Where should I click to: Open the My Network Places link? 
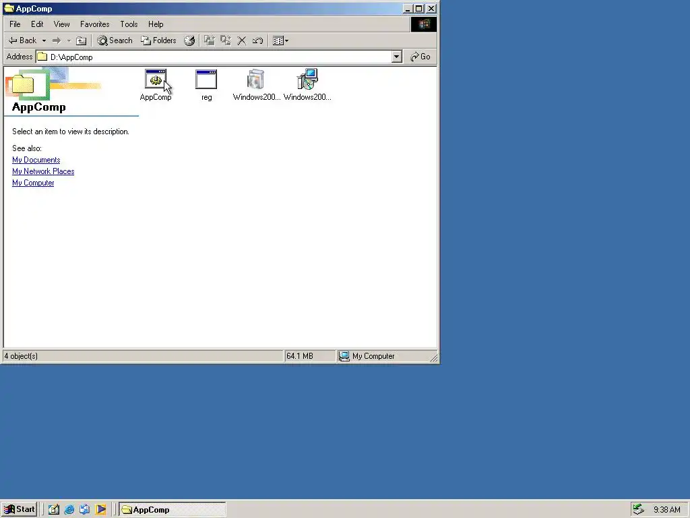[43, 171]
